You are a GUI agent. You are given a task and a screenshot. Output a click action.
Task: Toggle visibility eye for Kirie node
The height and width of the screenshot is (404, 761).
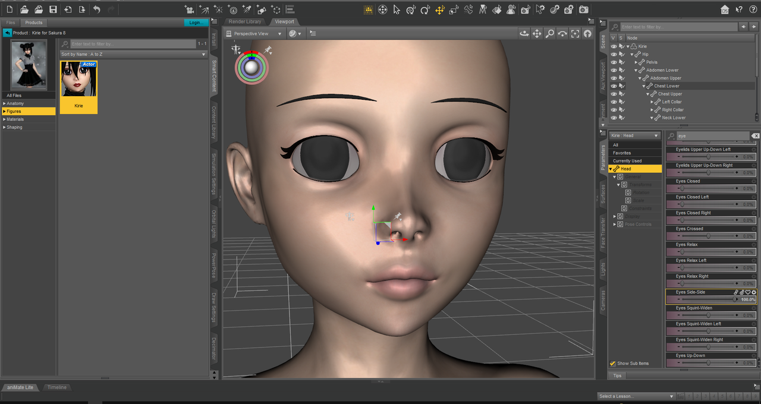point(614,46)
